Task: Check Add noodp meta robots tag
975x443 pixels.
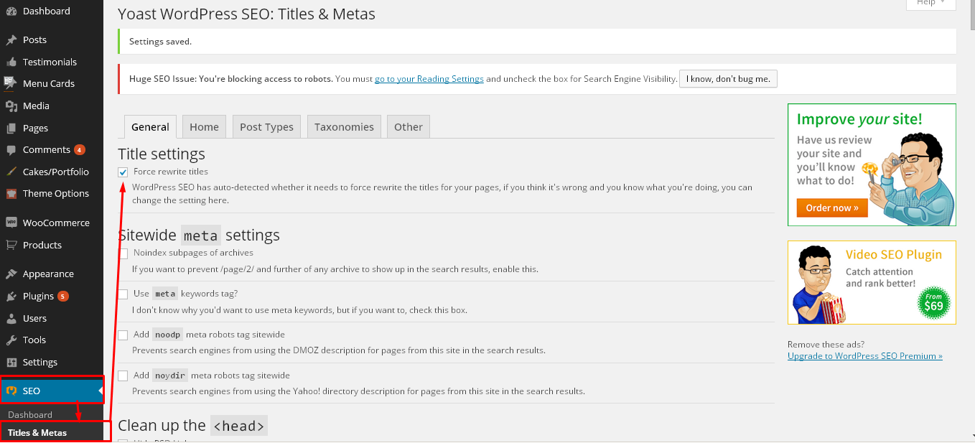Action: click(123, 335)
